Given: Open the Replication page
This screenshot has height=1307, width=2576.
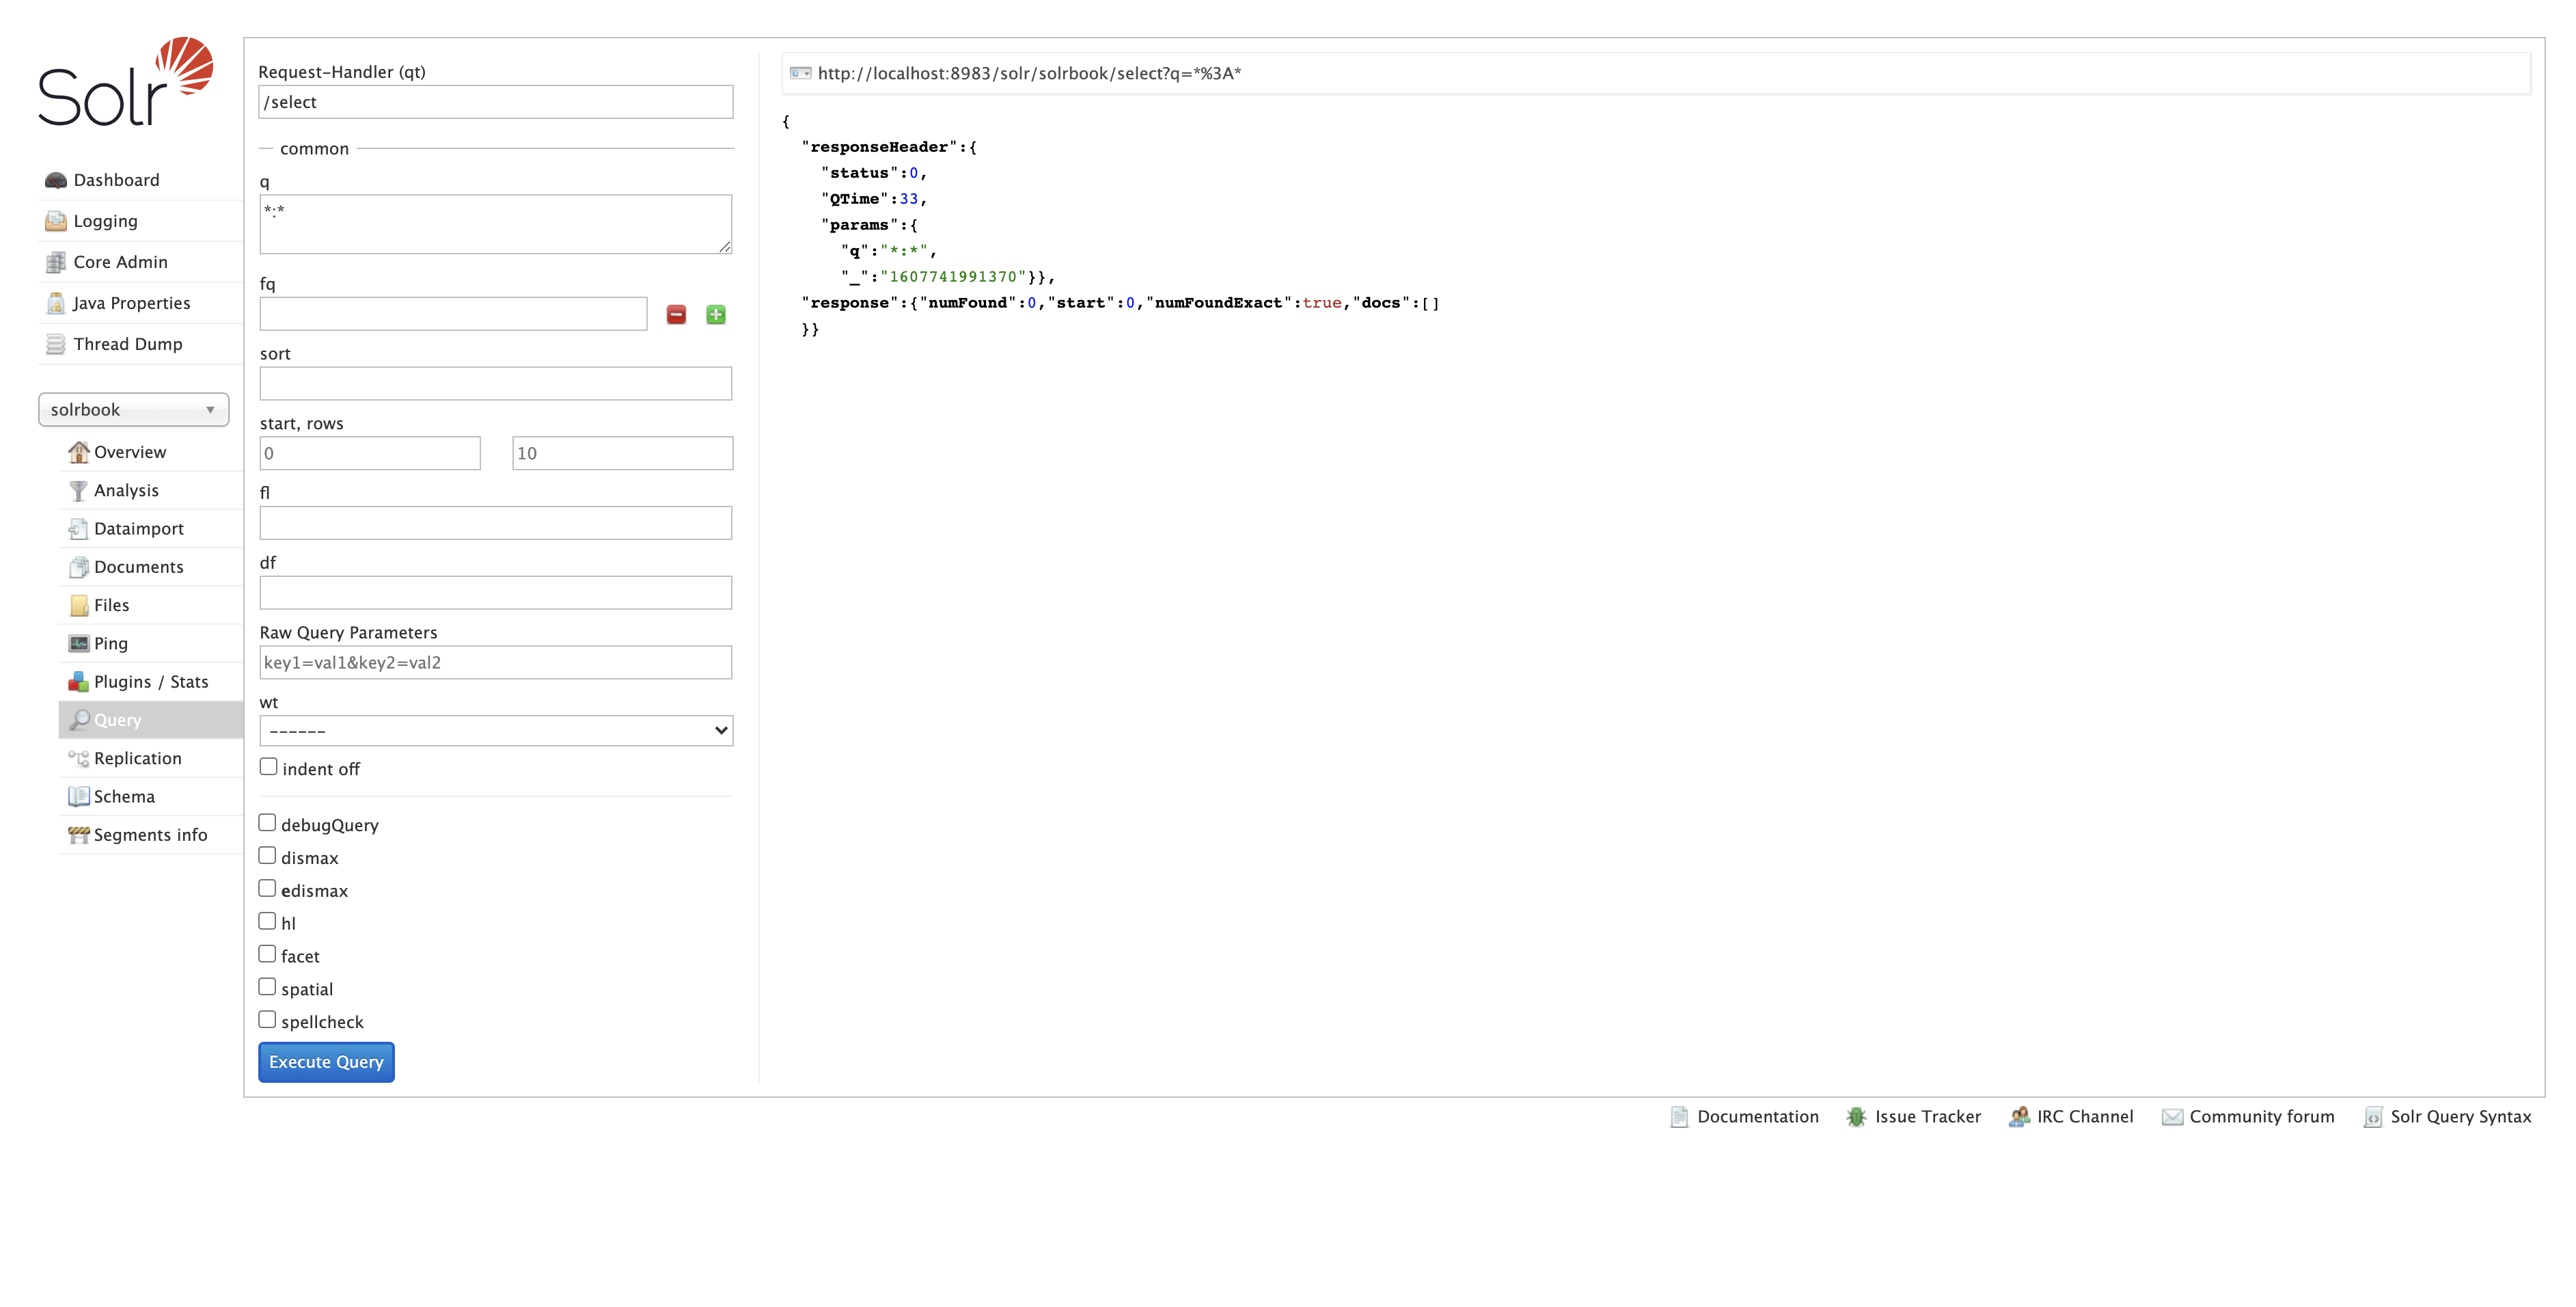Looking at the screenshot, I should coord(151,759).
